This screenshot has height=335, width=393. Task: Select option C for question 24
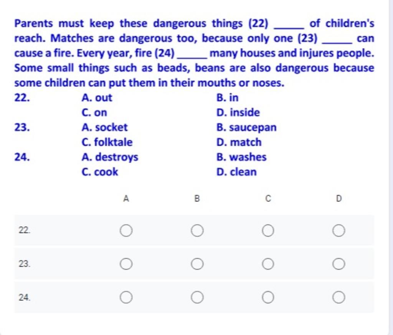268,297
